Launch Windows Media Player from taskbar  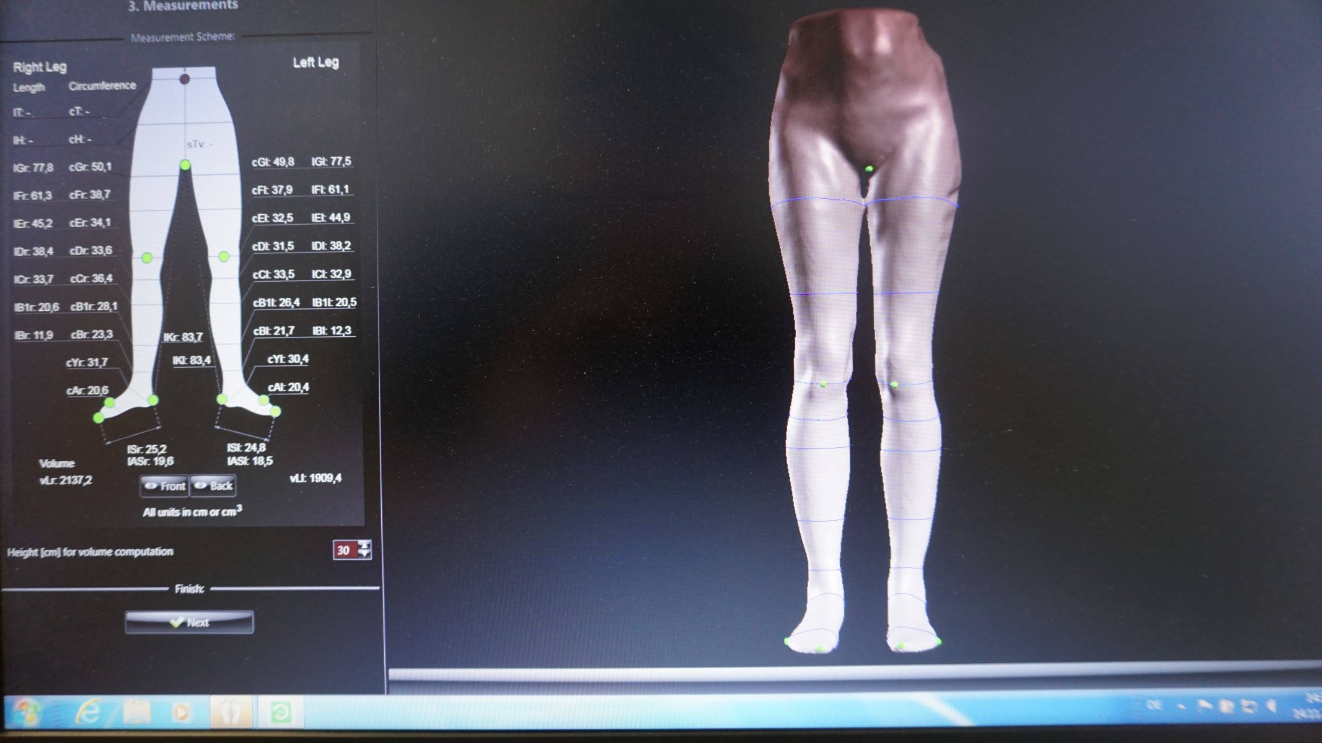tap(180, 712)
